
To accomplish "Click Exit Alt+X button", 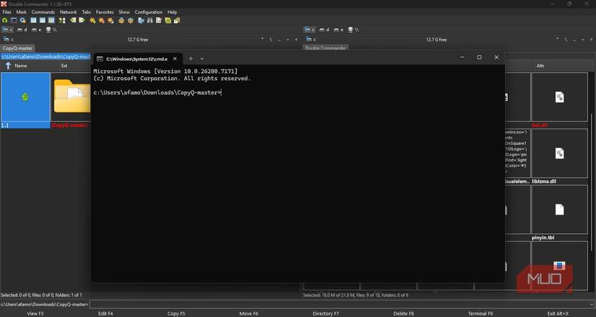I will pyautogui.click(x=558, y=313).
